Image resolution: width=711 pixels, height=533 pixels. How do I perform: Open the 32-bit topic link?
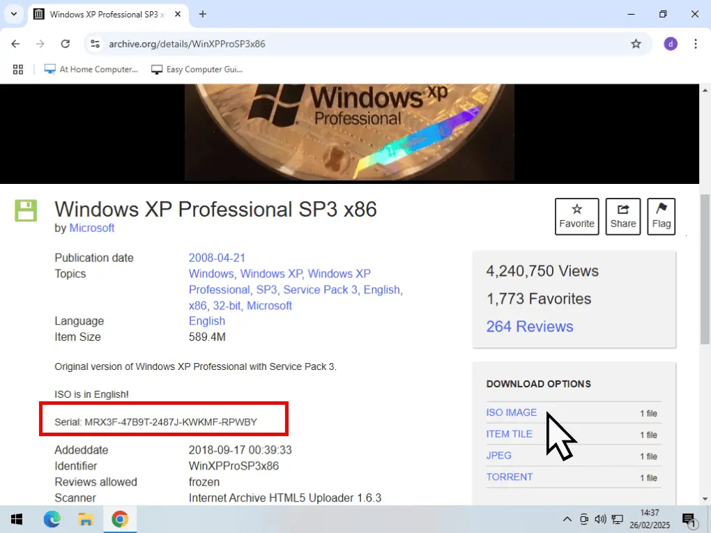tap(227, 305)
